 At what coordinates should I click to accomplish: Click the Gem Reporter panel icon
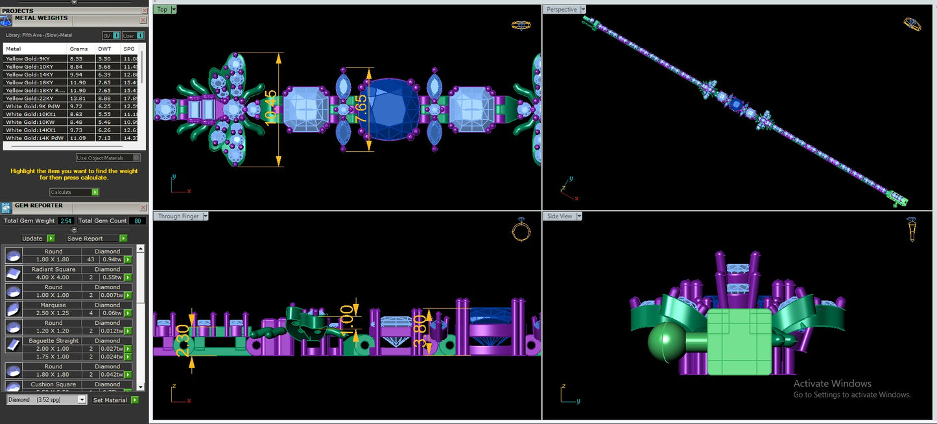[6, 208]
